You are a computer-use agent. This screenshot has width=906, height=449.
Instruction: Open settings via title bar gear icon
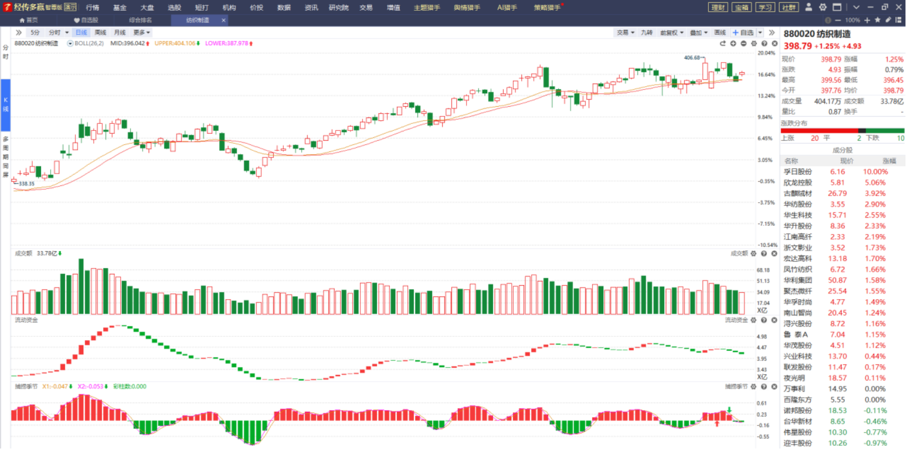tap(823, 7)
